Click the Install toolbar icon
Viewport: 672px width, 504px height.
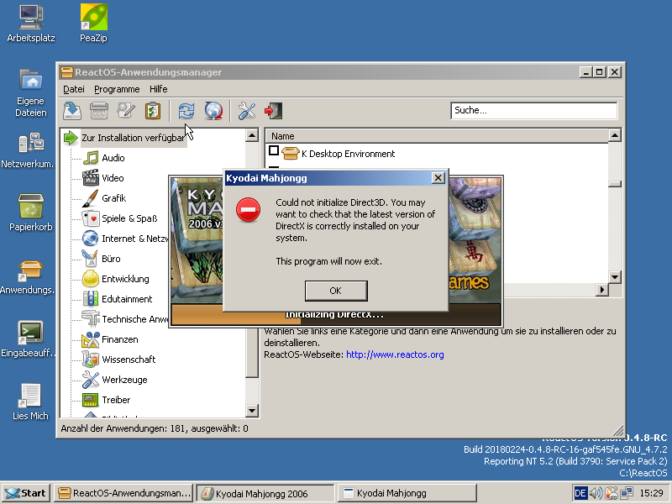(72, 111)
